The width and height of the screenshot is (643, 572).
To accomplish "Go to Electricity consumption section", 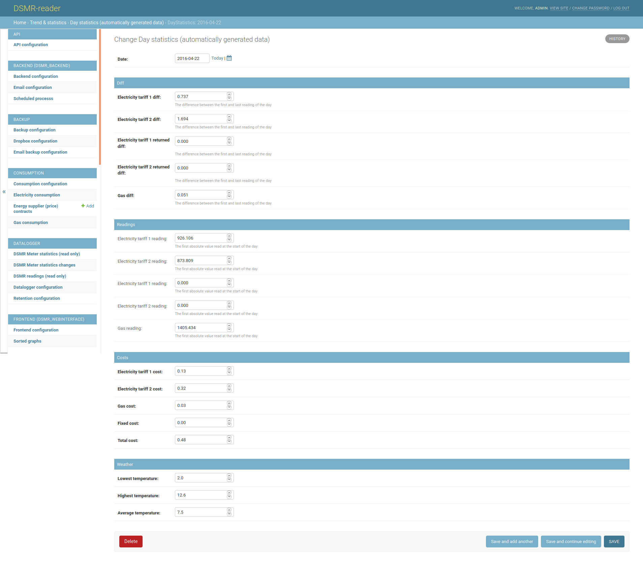I will coord(37,195).
